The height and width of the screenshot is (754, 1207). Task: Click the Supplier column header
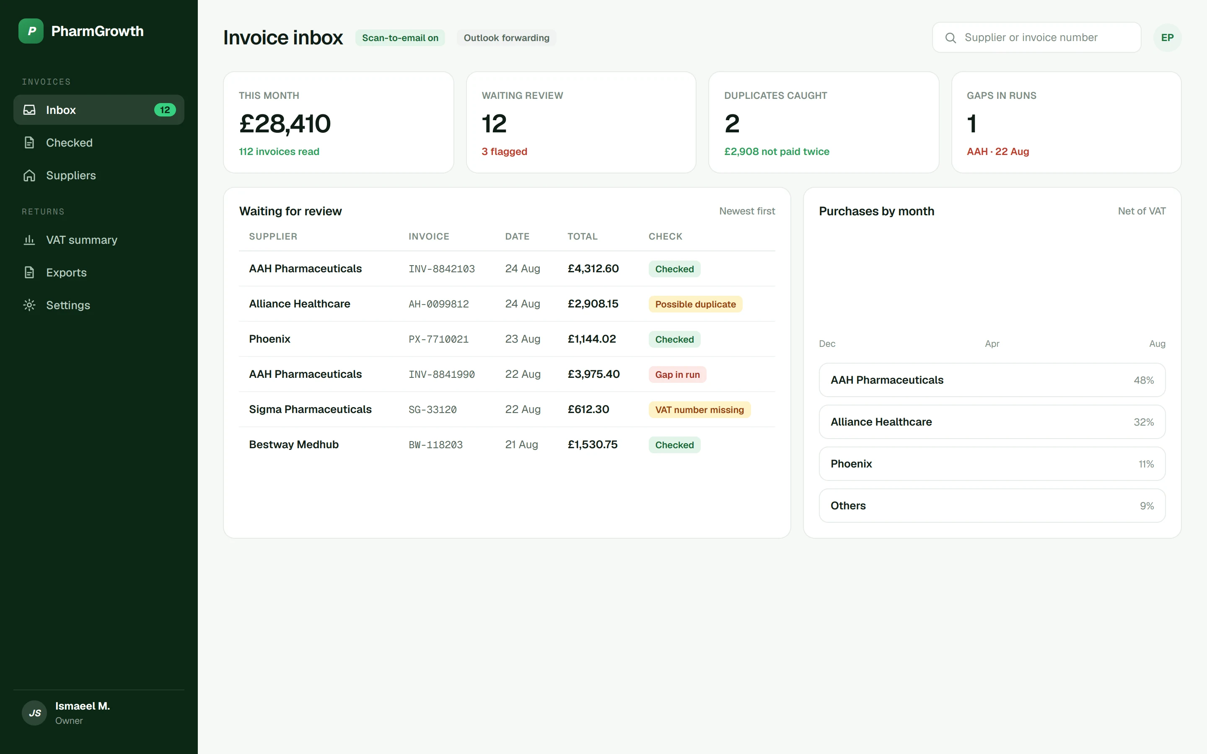tap(273, 236)
